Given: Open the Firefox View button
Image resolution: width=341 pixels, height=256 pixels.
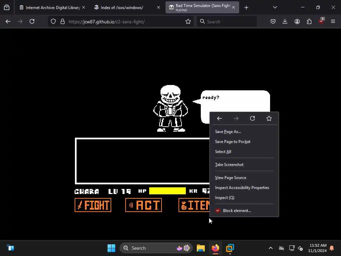Looking at the screenshot, I should (7, 8).
